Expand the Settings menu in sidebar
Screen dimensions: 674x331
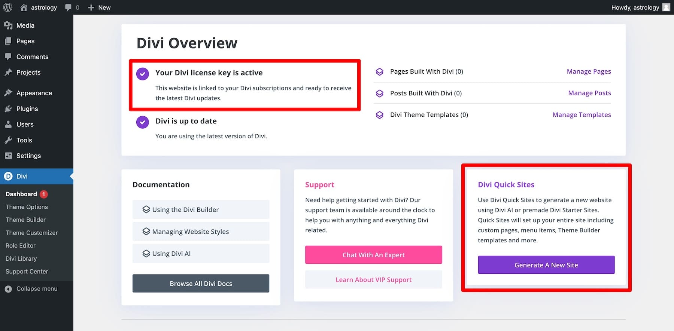click(x=28, y=156)
